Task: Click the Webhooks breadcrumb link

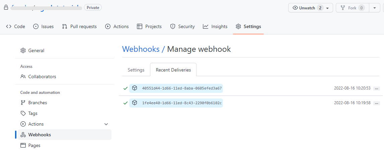Action: click(141, 49)
